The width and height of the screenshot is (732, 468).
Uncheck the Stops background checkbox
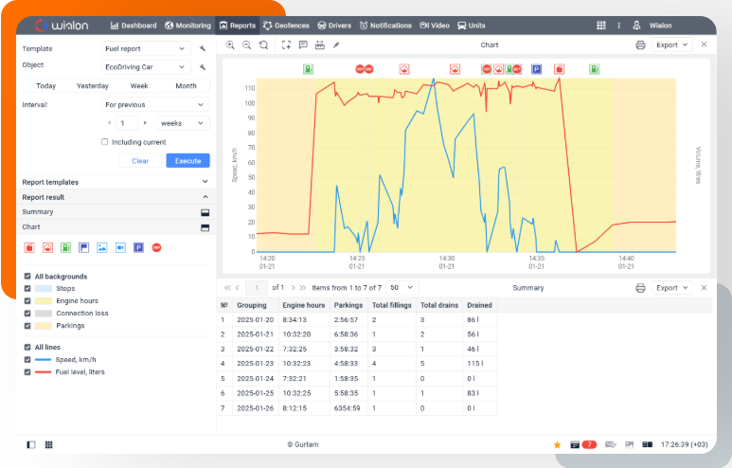click(27, 289)
